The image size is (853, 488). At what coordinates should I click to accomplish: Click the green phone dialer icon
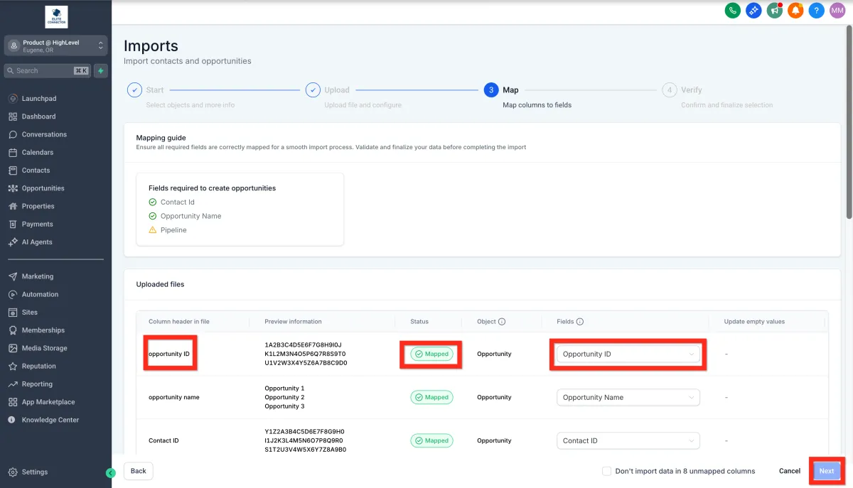(733, 11)
